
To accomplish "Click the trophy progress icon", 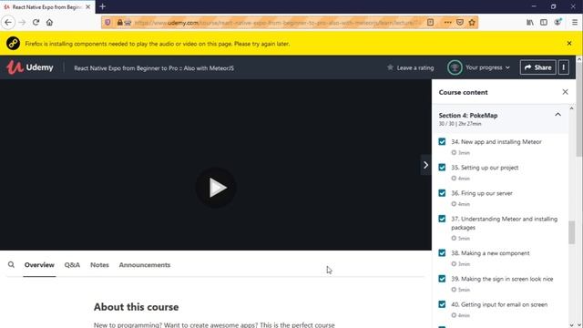I will 455,67.
